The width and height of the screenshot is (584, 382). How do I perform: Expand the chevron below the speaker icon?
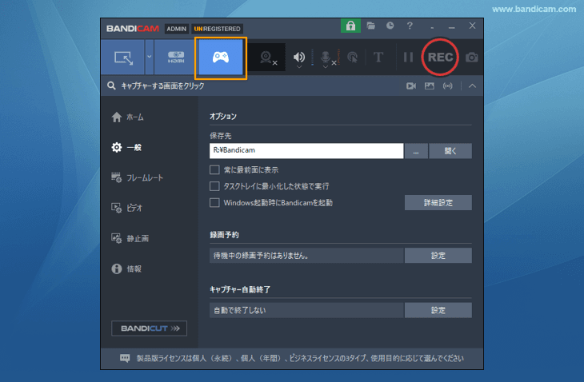(298, 67)
